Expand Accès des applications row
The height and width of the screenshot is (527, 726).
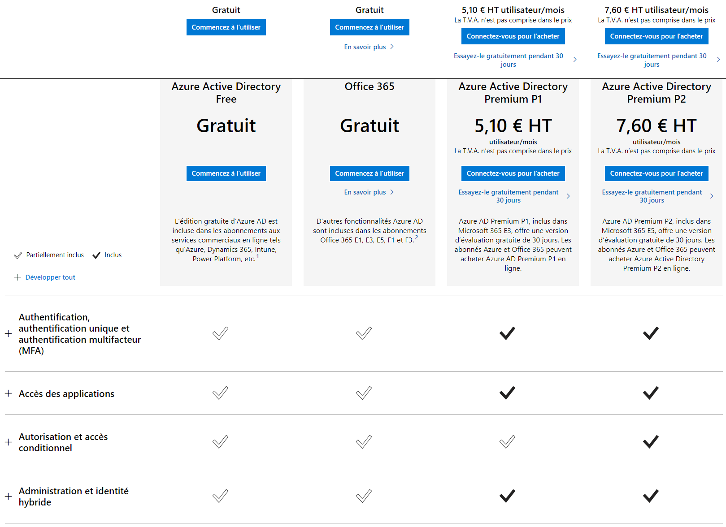point(8,393)
